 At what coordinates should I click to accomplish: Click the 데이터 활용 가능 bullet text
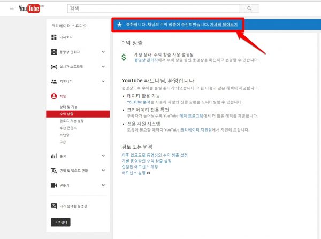point(143,96)
